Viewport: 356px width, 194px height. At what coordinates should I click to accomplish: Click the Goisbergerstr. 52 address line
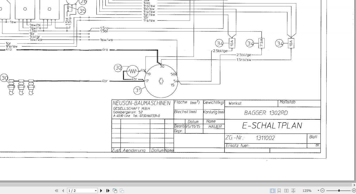[128, 112]
